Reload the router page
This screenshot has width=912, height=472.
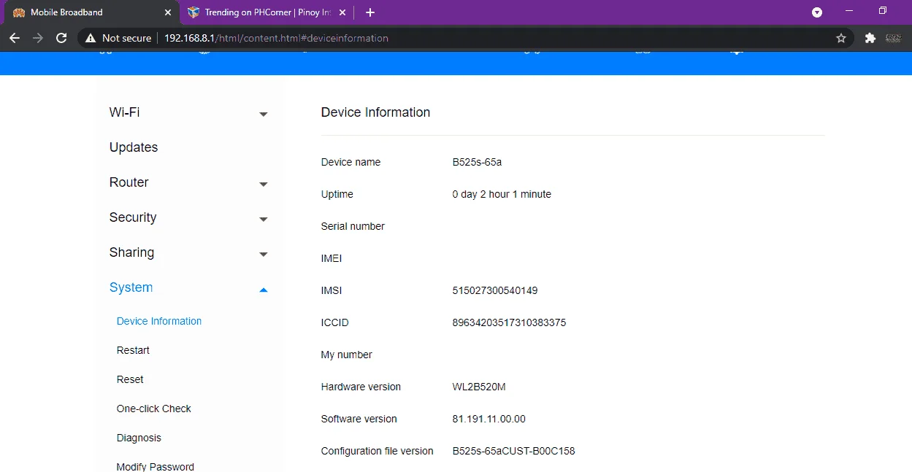[x=61, y=38]
